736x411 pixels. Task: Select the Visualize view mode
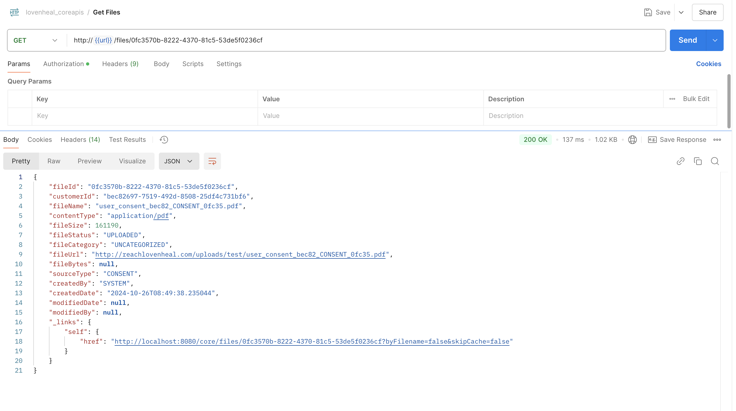[132, 161]
